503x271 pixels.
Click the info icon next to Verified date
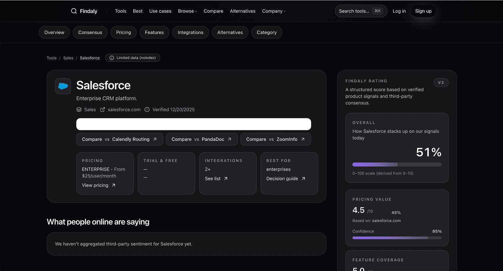click(147, 110)
